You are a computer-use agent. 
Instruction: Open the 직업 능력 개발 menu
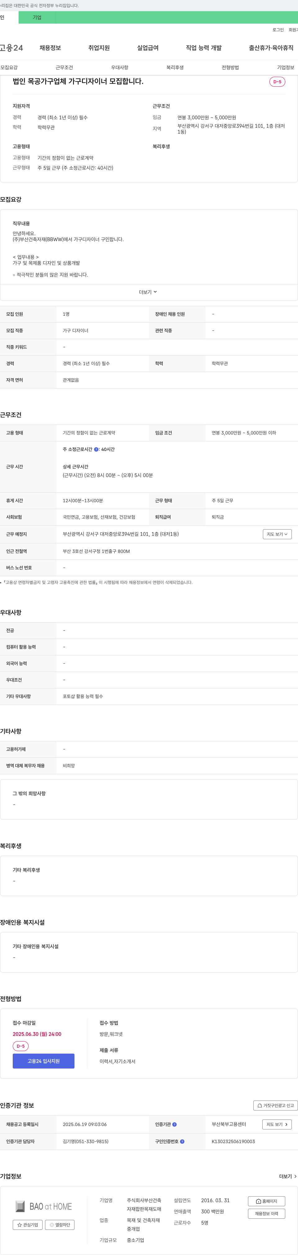[204, 48]
